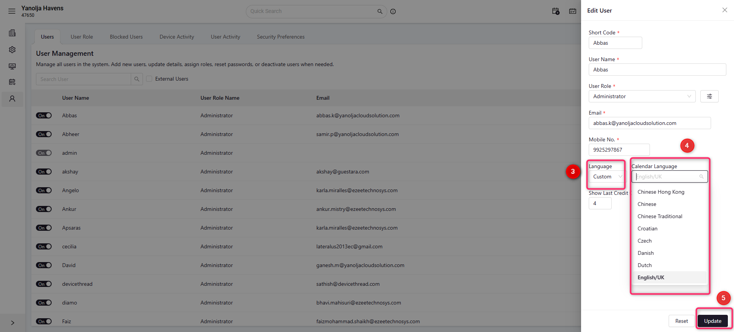Open the monitor dashboard sidebar icon
The width and height of the screenshot is (734, 332).
pos(12,66)
